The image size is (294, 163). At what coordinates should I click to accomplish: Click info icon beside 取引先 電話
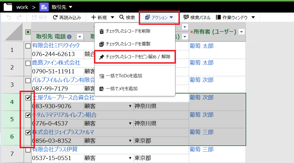(69, 37)
